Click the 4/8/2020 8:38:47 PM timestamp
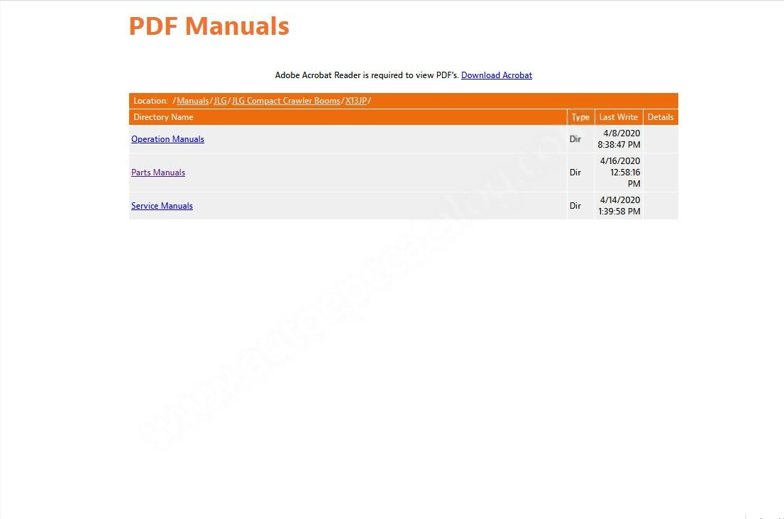The image size is (784, 519). pyautogui.click(x=619, y=139)
